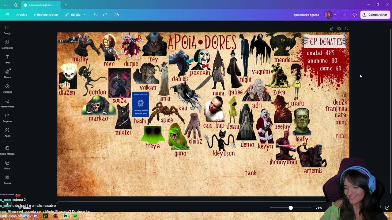Open the Arquivo menu
The height and width of the screenshot is (220, 392).
pyautogui.click(x=22, y=15)
